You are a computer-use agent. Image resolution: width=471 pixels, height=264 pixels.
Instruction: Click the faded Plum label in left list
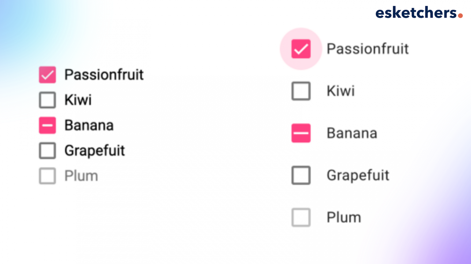coord(81,176)
